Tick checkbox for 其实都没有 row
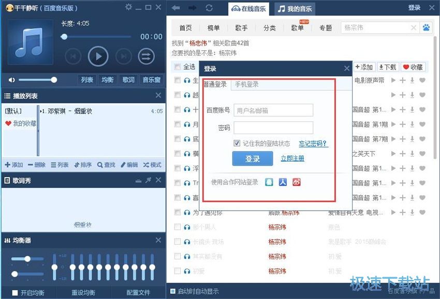The width and height of the screenshot is (440, 299). click(178, 256)
